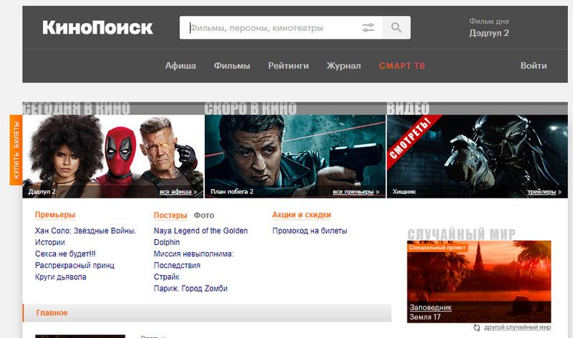Open the Париж. Город Zомби link

[x=191, y=289]
